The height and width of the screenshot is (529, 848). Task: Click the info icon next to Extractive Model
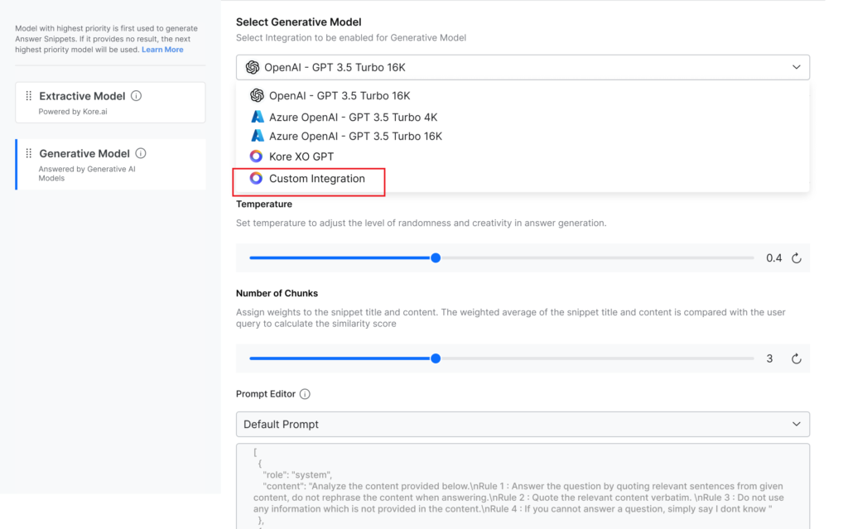click(137, 94)
